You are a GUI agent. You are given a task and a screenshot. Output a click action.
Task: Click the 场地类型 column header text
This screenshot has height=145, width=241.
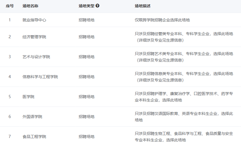(x=86, y=6)
